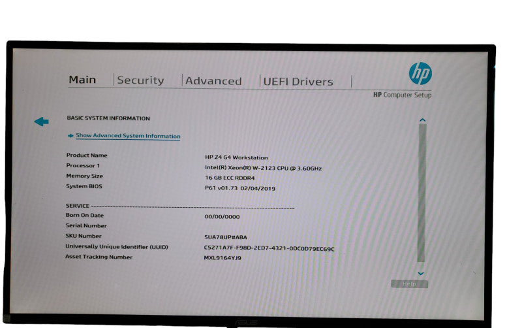Click the scroll down chevron
Image resolution: width=522 pixels, height=328 pixels.
421,273
